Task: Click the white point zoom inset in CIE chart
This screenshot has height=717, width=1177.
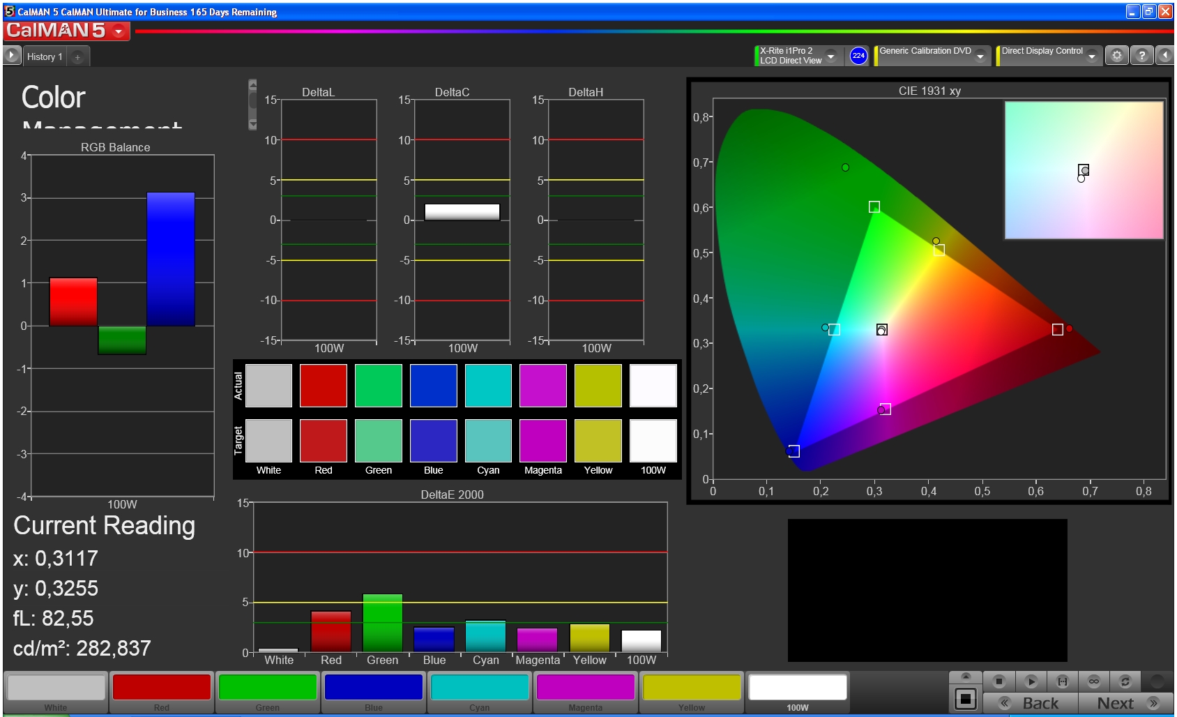Action: [x=1084, y=170]
